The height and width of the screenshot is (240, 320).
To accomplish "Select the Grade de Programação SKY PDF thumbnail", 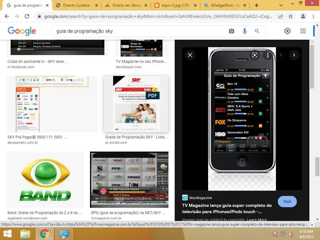I will pyautogui.click(x=136, y=104).
